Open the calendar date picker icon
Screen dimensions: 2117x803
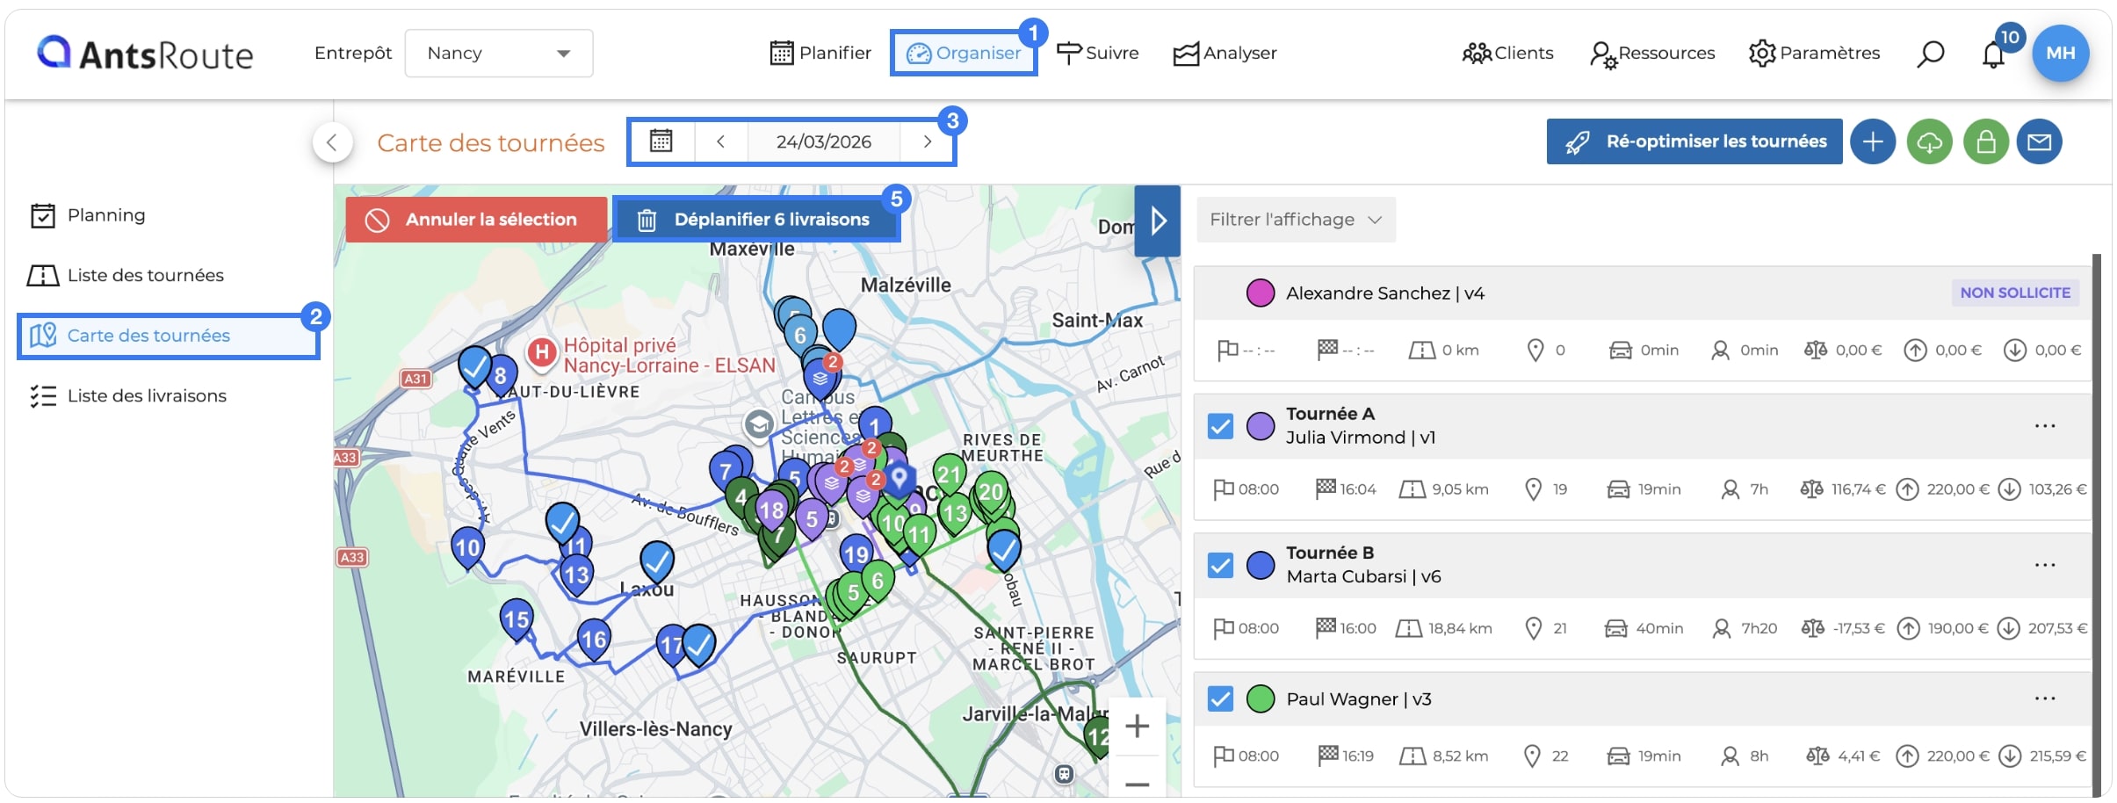coord(661,141)
